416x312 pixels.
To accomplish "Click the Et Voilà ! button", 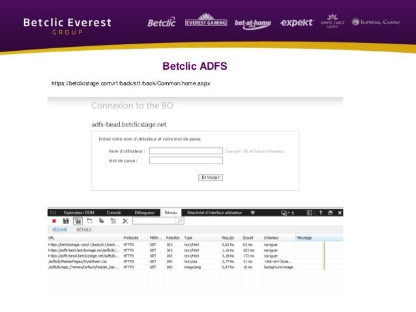I will 211,177.
